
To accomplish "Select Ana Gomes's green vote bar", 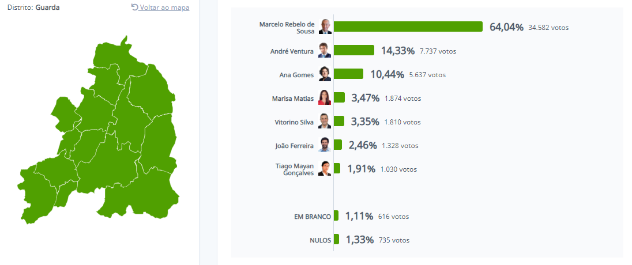I will tap(348, 74).
